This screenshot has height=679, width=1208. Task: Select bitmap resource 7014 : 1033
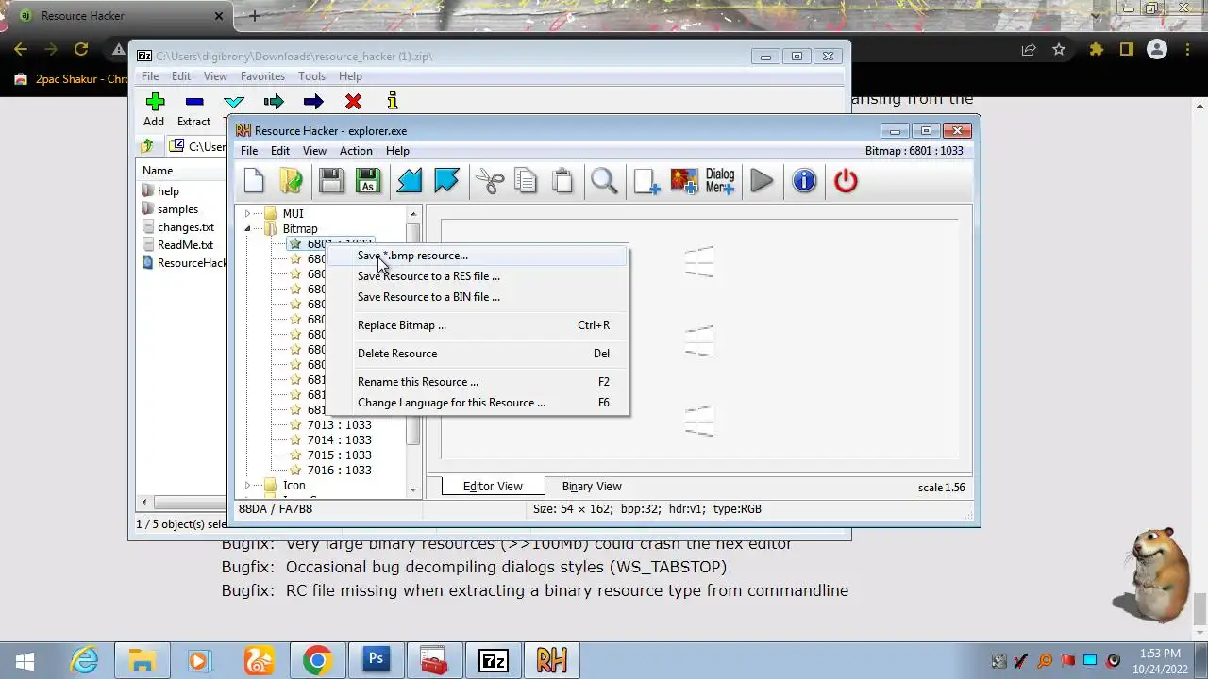[339, 440]
